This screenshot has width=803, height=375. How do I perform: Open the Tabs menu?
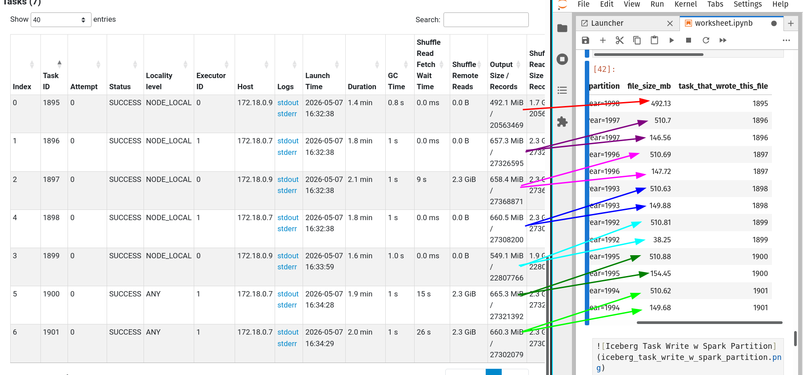[x=715, y=4]
